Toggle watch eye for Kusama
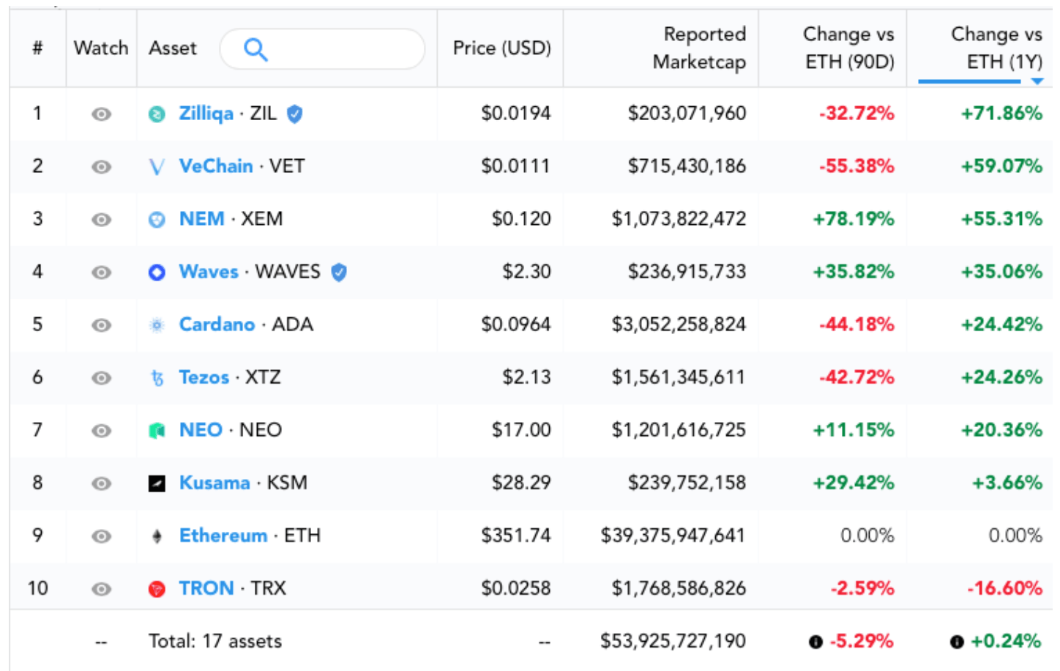 point(101,483)
